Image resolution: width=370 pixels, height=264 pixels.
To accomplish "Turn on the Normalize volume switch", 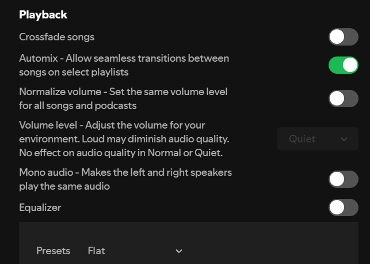I will click(x=343, y=98).
